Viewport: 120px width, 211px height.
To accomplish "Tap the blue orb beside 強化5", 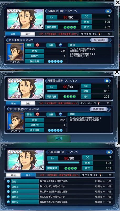I will 8,202.
